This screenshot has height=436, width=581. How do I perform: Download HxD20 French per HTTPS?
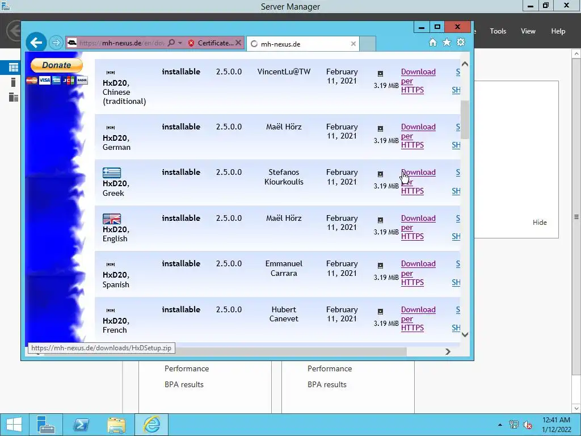tap(418, 318)
